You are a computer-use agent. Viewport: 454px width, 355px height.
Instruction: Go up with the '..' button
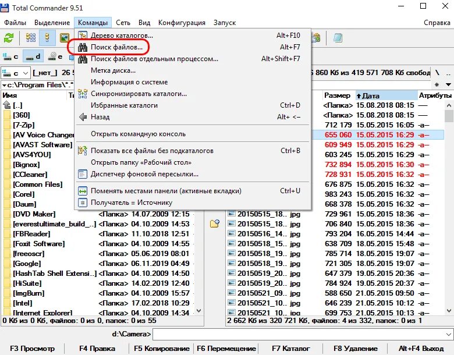tap(448, 73)
